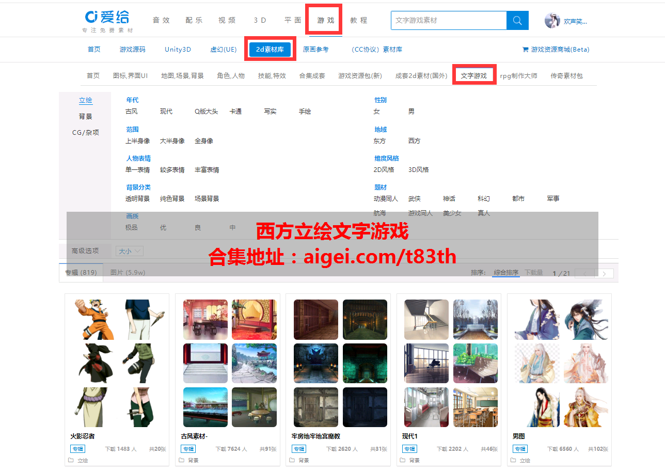
Task: Open the 平面 top navigation item
Action: (x=293, y=20)
